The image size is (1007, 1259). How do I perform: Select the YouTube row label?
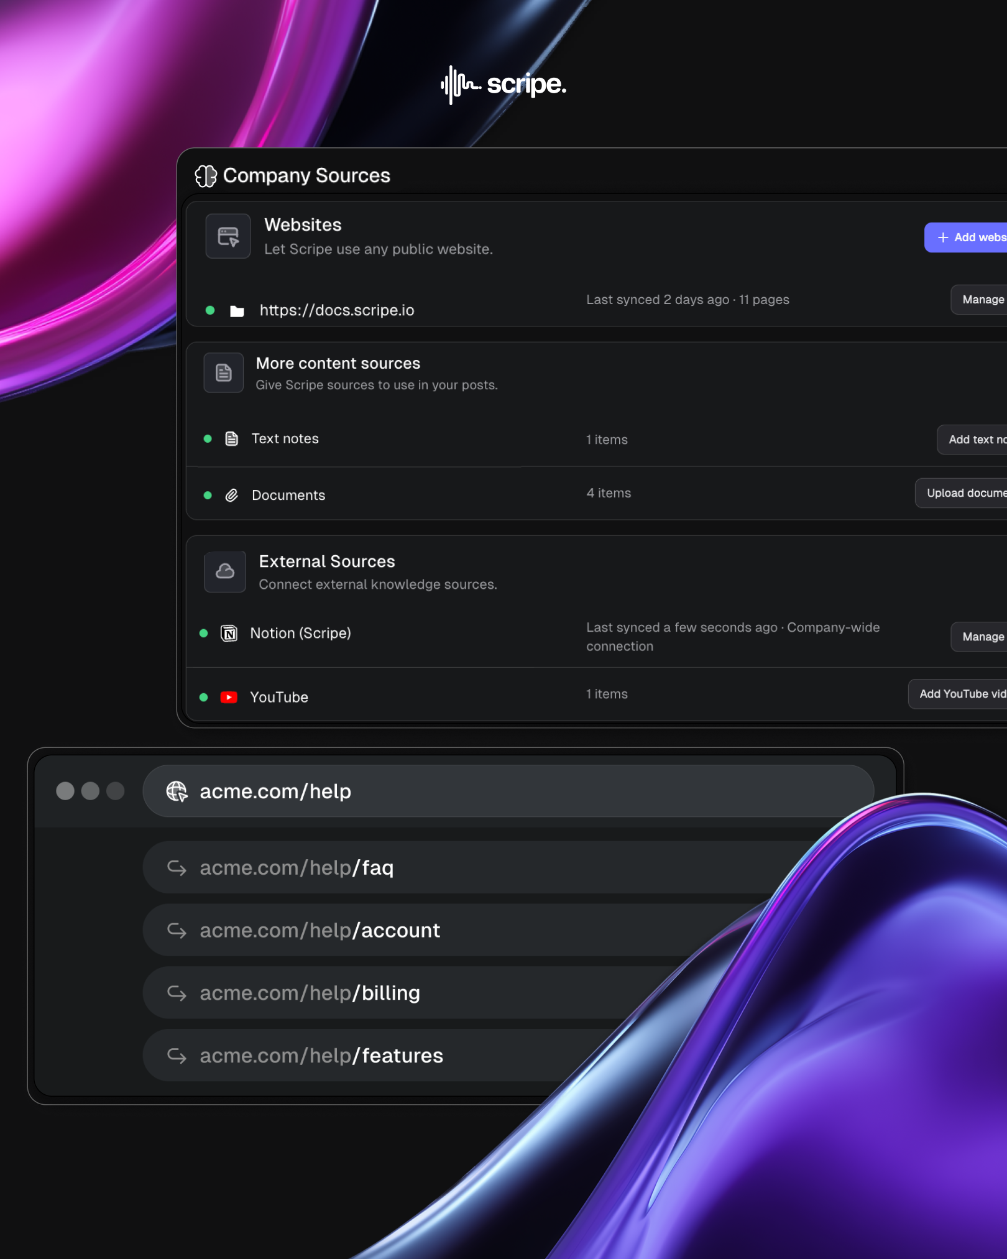pyautogui.click(x=279, y=698)
